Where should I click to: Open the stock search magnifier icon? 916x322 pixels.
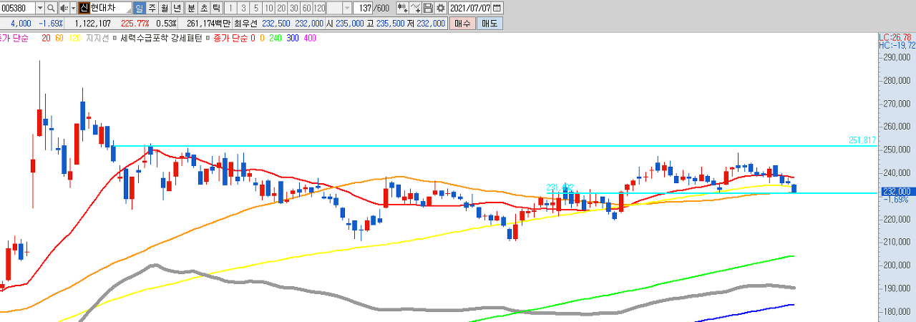51,8
